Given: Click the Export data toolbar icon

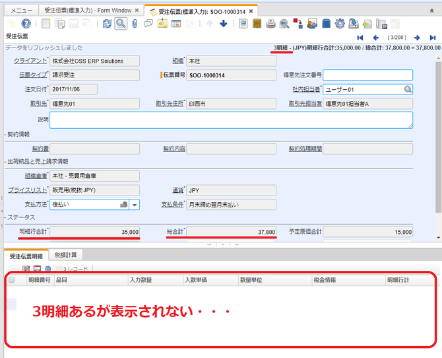Looking at the screenshot, I should [x=354, y=23].
